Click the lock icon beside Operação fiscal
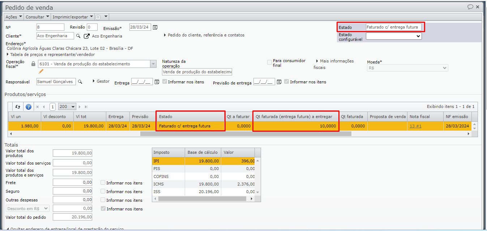Image resolution: width=487 pixels, height=231 pixels. 33,64
